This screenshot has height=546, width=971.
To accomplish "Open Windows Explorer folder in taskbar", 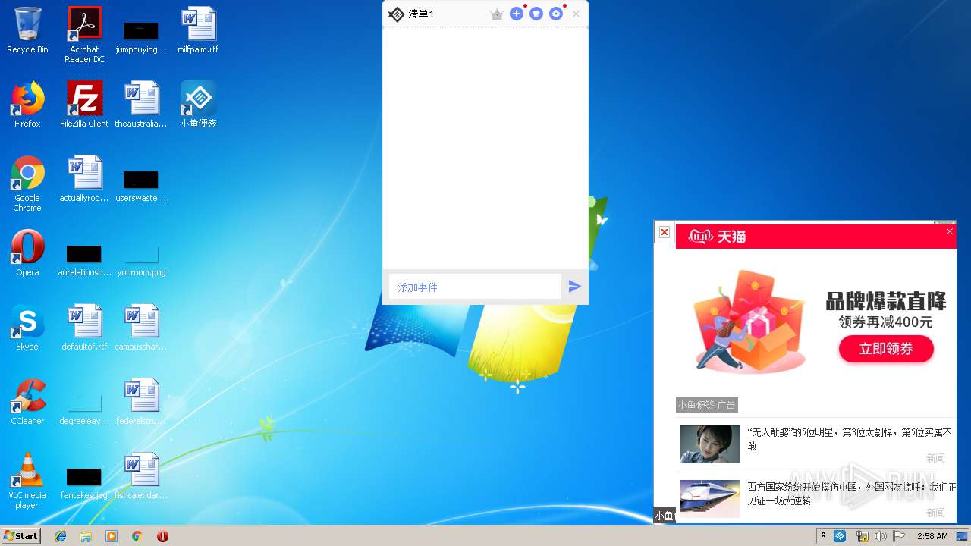I will click(86, 536).
